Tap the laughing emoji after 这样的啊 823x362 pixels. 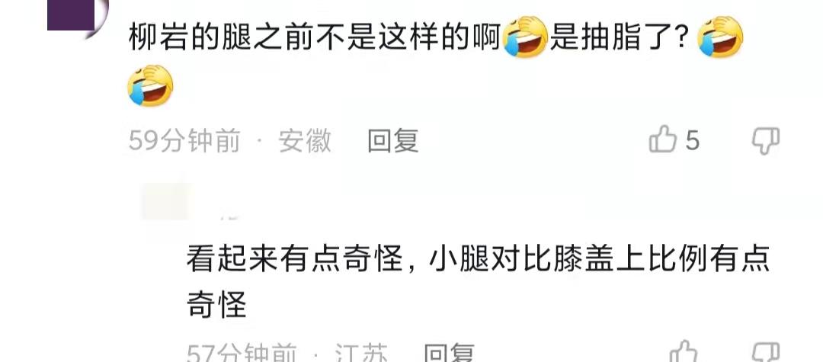(525, 37)
